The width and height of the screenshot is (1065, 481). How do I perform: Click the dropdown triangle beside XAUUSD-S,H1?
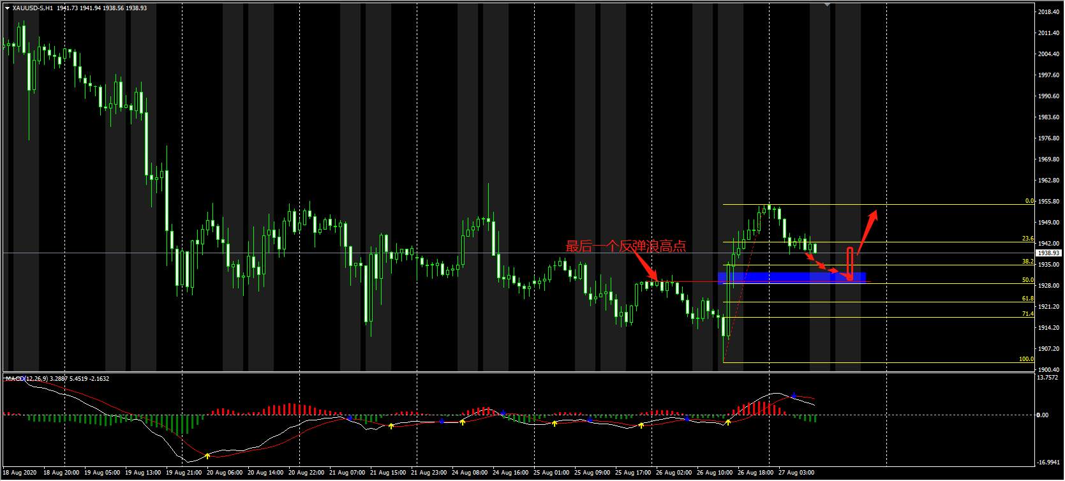point(7,8)
